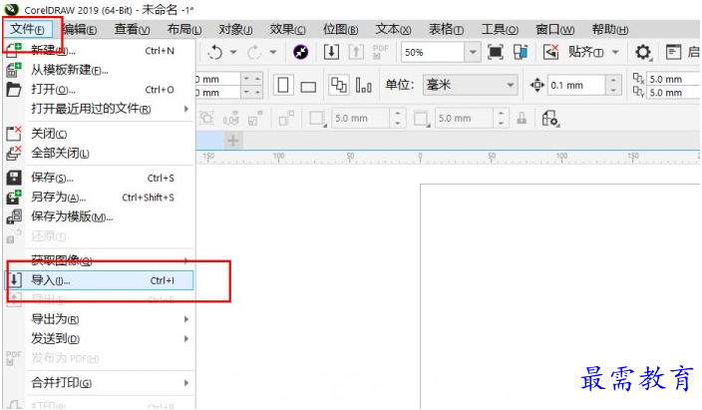Choose 从模板新建 menu entry
Screen dimensions: 702x410
tap(100, 70)
